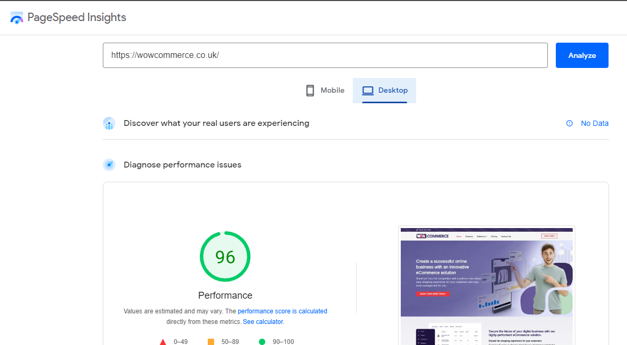Viewport: 627px width, 345px height.
Task: Click the '90–100' legend text
Action: (283, 342)
